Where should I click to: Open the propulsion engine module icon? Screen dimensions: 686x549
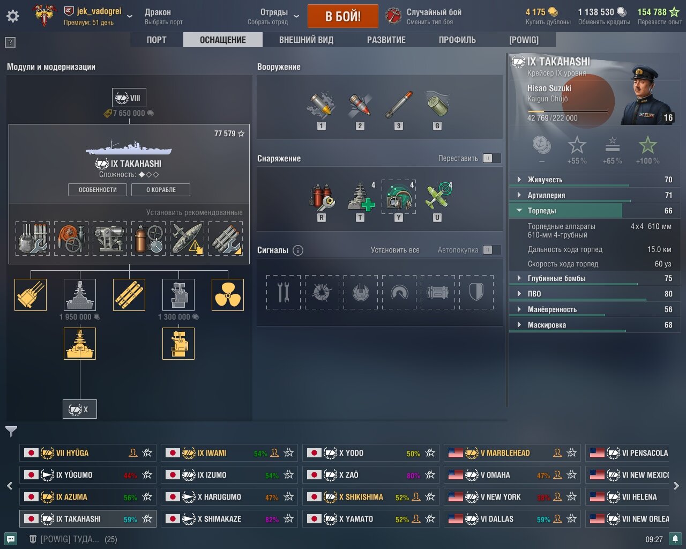[228, 294]
